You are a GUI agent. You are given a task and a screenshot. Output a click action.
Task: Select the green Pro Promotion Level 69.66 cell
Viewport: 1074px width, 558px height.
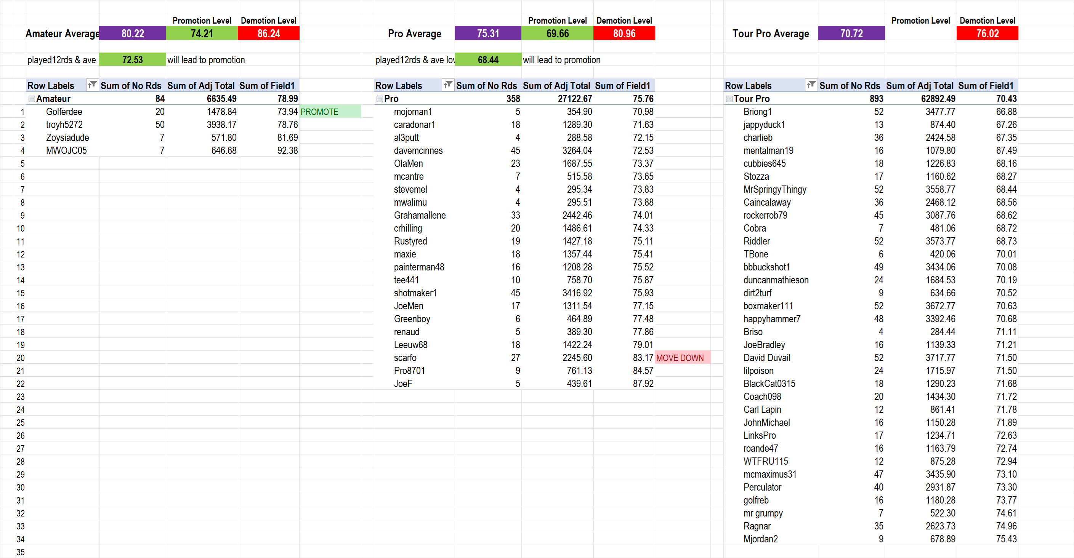(x=557, y=34)
